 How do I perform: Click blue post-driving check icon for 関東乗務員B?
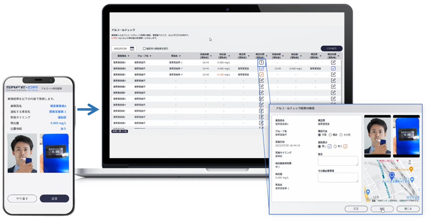pyautogui.click(x=333, y=69)
